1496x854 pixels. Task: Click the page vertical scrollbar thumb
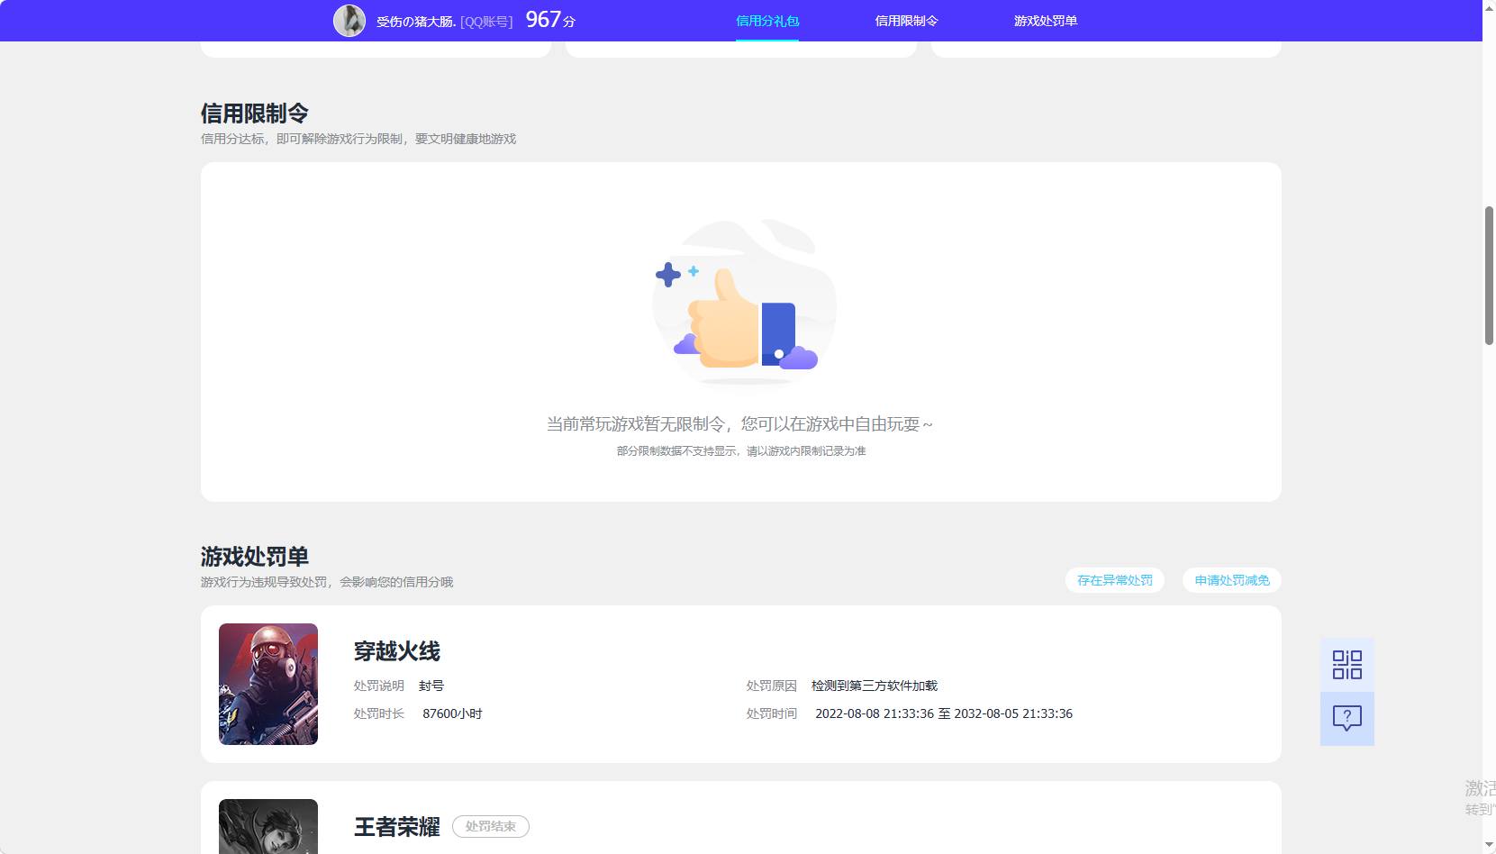(x=1489, y=276)
